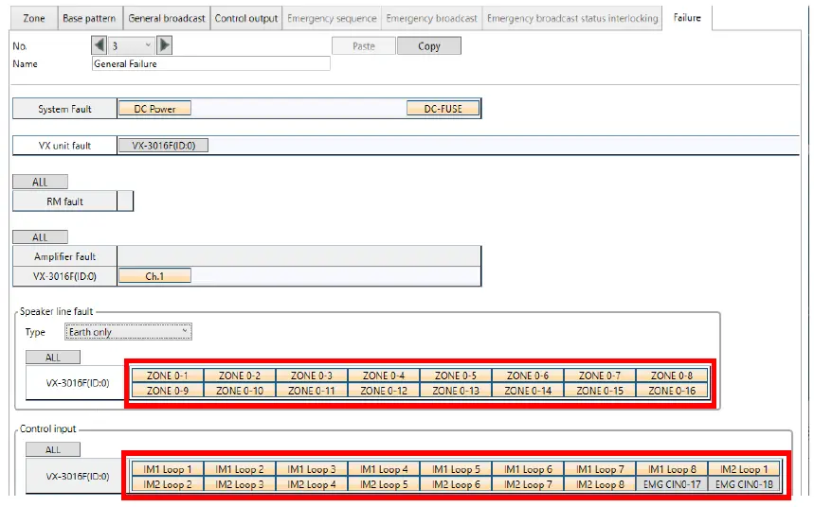Click the Copy button
The width and height of the screenshot is (814, 507).
click(429, 46)
